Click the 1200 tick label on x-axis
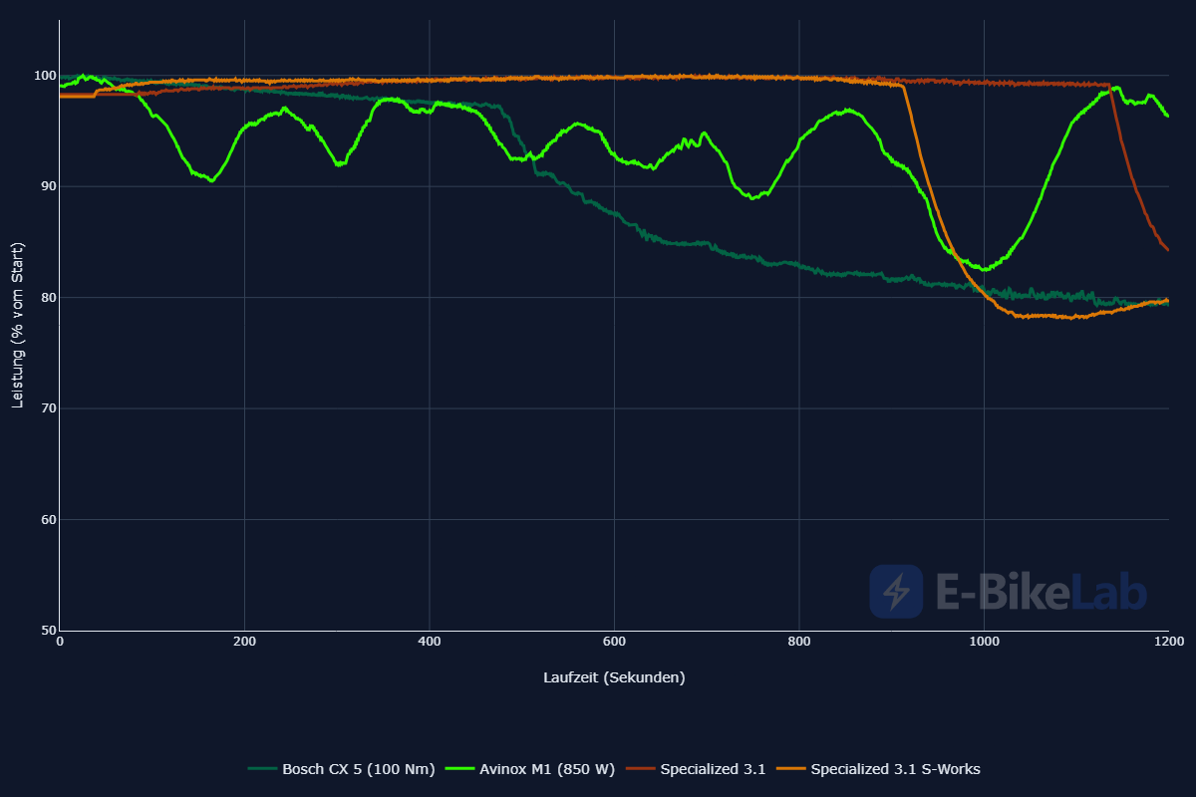Image resolution: width=1196 pixels, height=797 pixels. tap(1168, 643)
